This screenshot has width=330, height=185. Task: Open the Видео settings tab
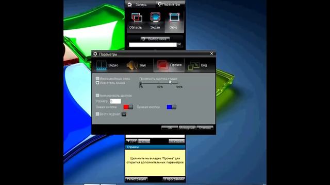click(x=107, y=65)
